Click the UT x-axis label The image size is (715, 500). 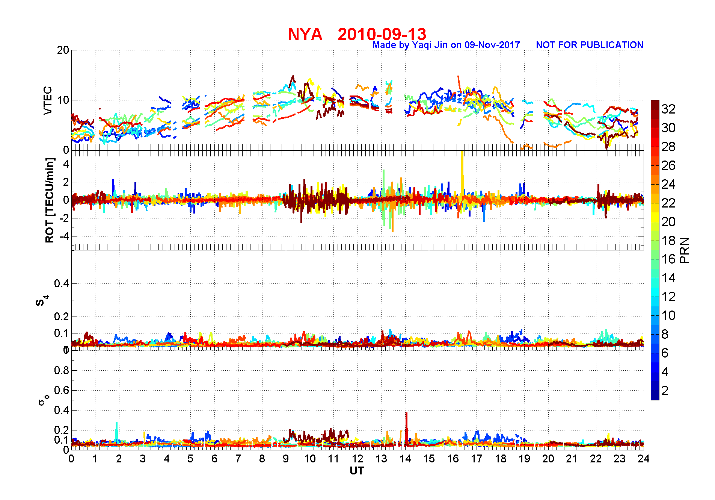[357, 471]
